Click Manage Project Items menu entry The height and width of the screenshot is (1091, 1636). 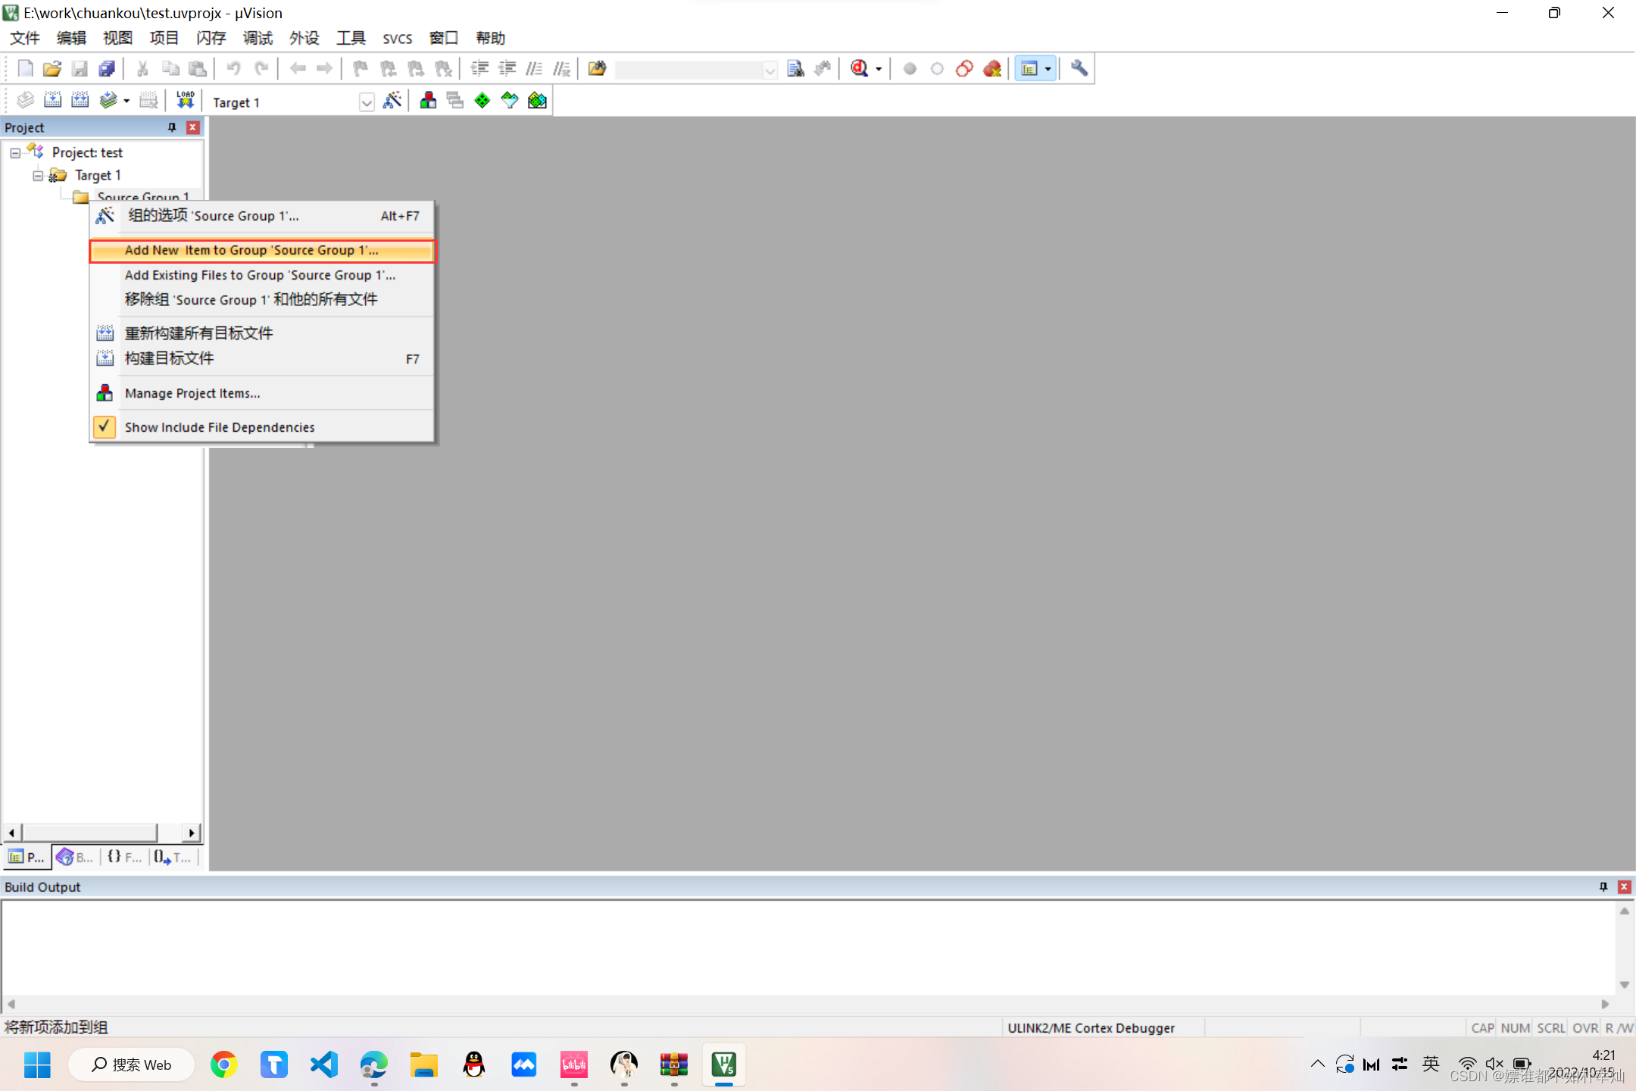click(192, 393)
